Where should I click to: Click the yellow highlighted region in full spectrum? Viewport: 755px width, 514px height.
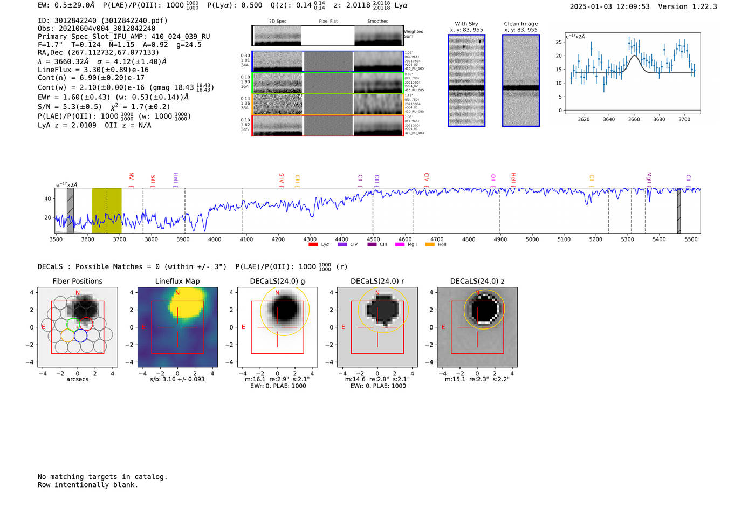[x=107, y=210]
